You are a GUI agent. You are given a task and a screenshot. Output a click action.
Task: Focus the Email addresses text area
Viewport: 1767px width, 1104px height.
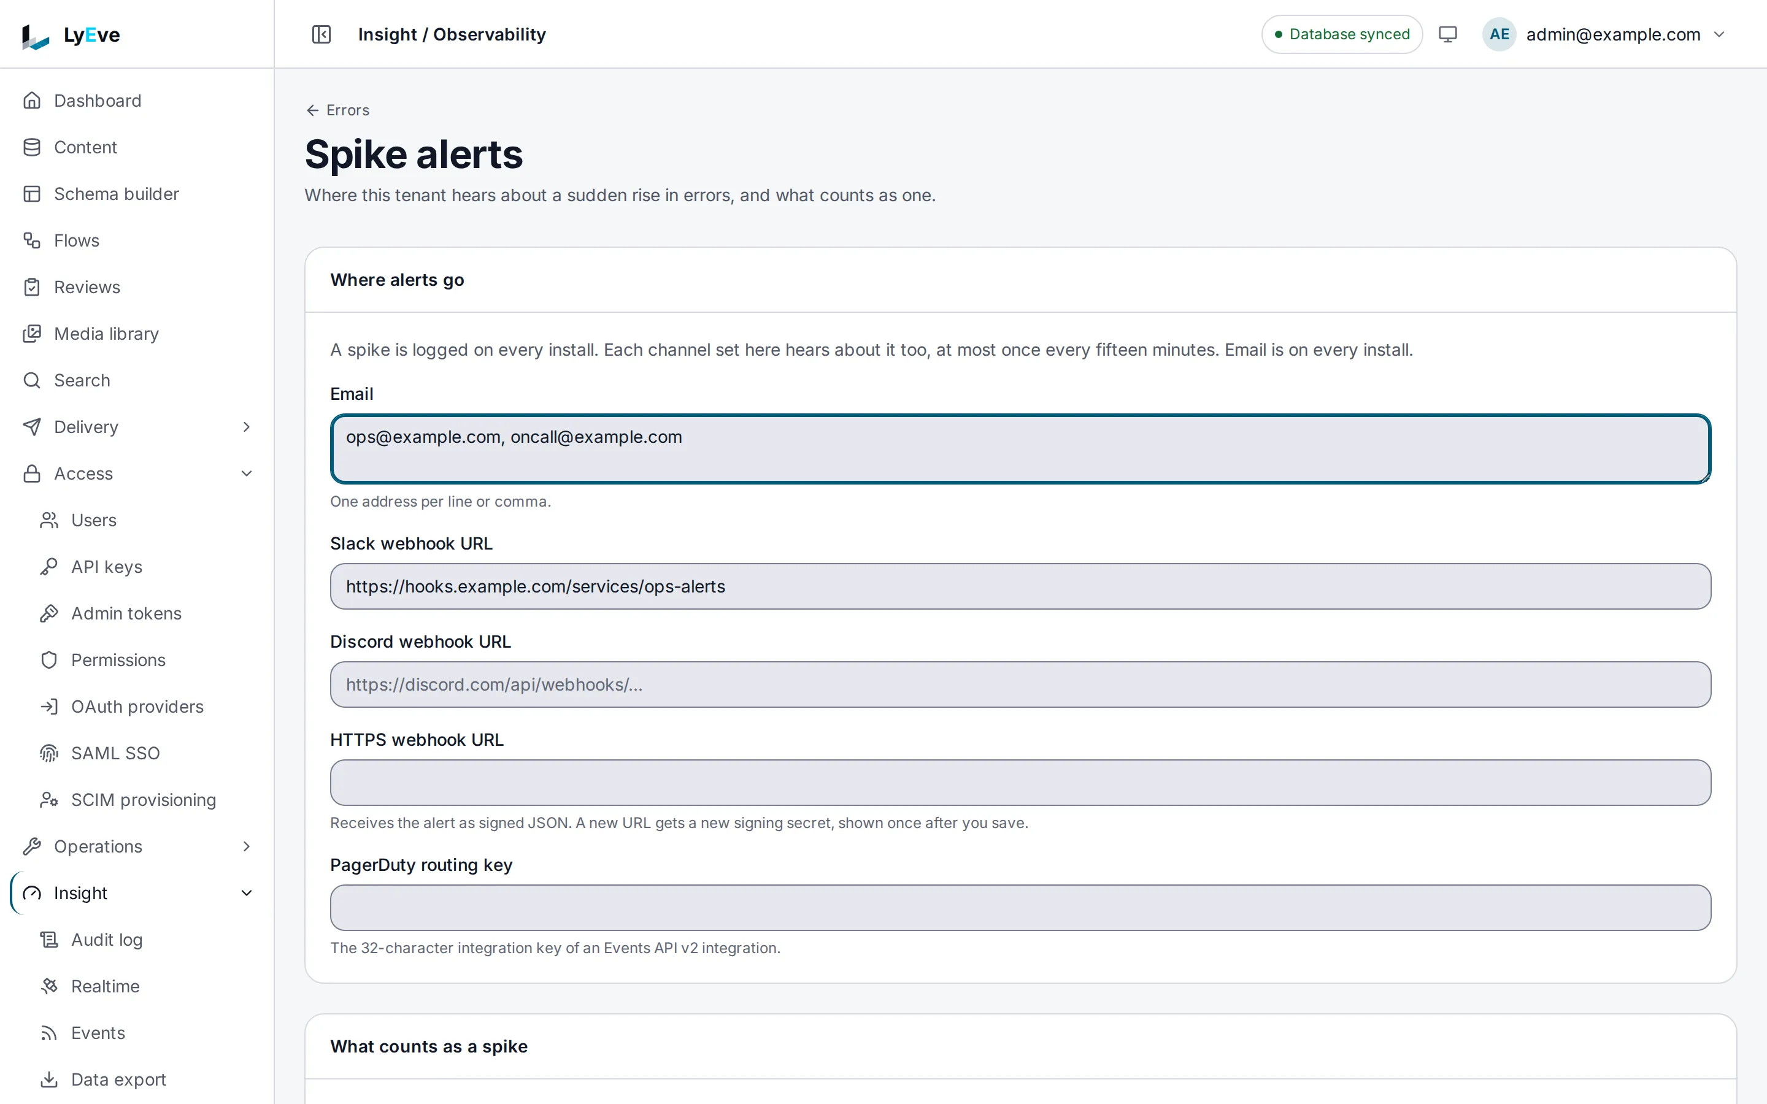tap(1020, 449)
